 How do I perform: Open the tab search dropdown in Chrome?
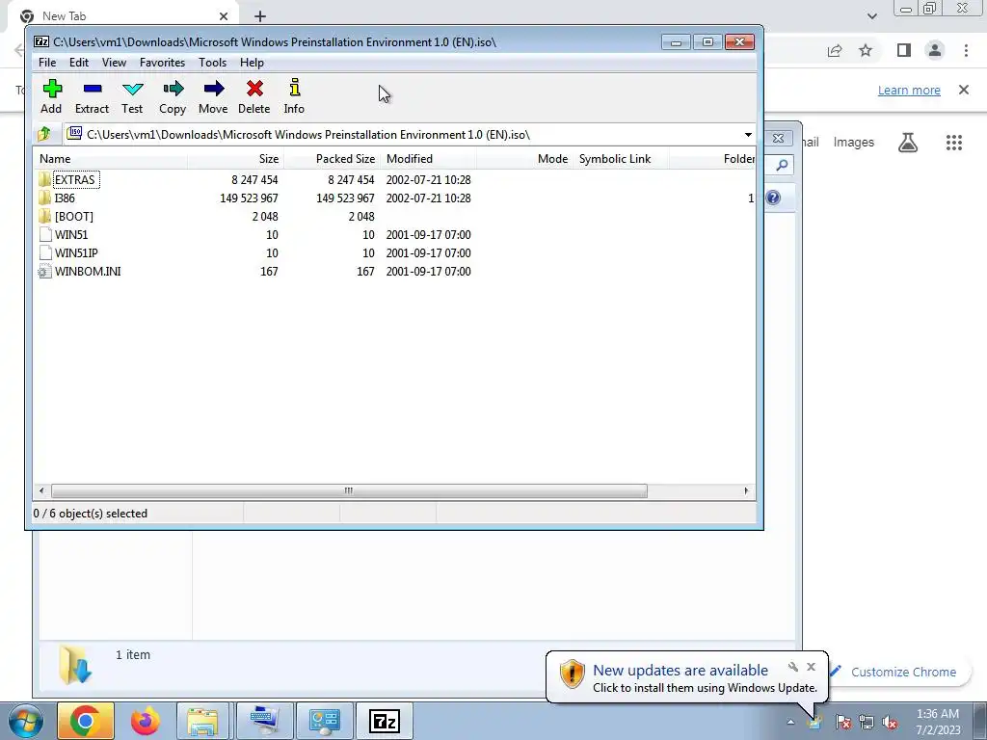click(x=871, y=16)
